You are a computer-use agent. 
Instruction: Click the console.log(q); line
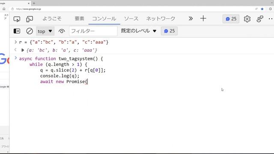click(60, 76)
